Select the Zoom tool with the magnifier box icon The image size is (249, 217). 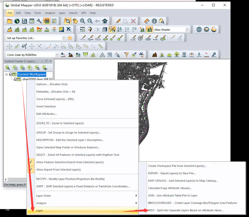68,21
